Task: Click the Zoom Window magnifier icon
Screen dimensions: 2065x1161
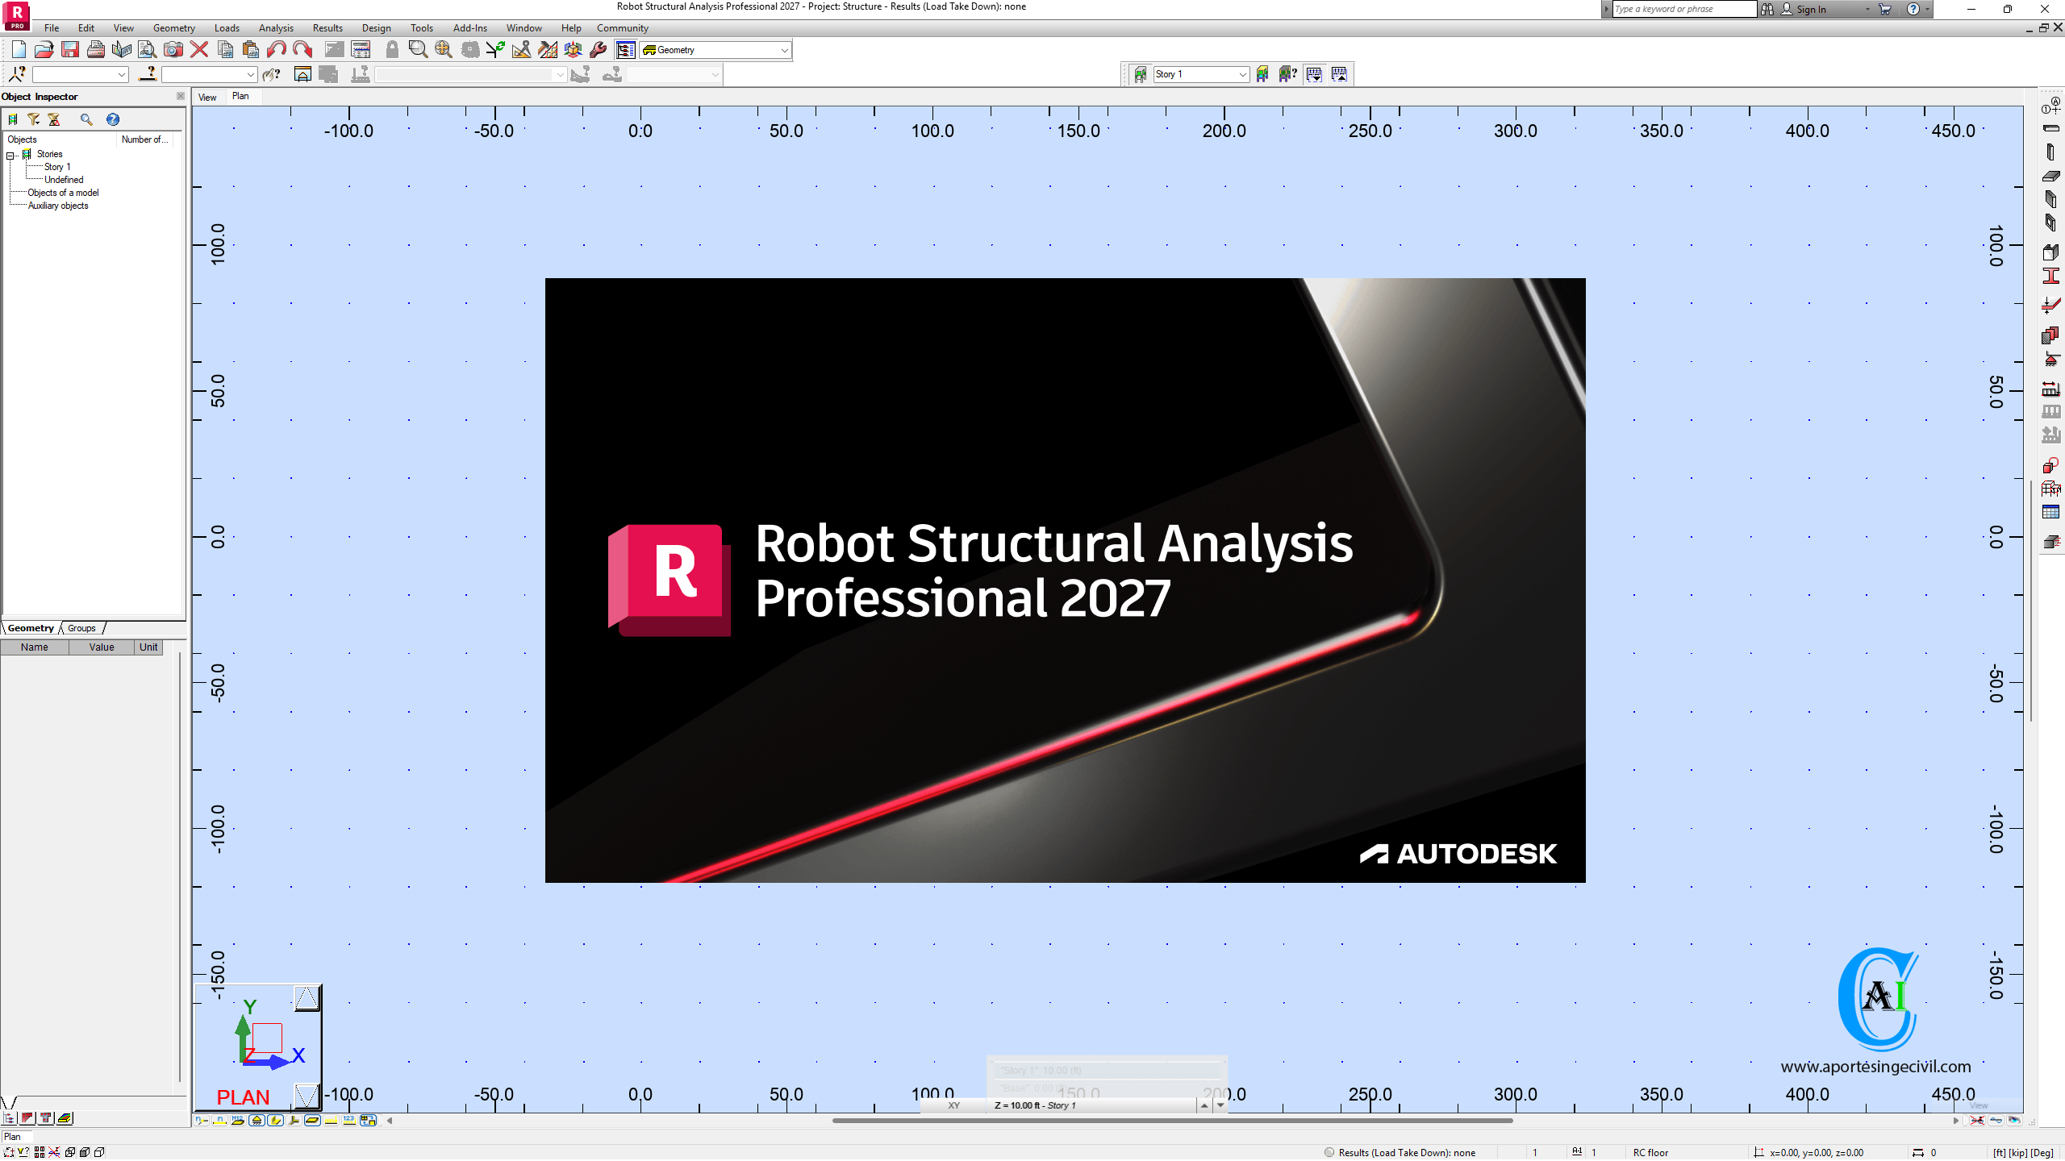Action: (417, 50)
